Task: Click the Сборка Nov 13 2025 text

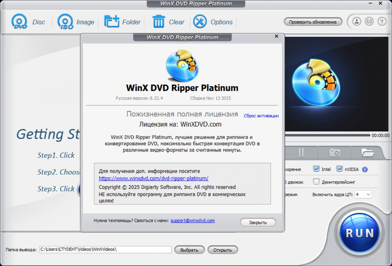Action: point(210,98)
